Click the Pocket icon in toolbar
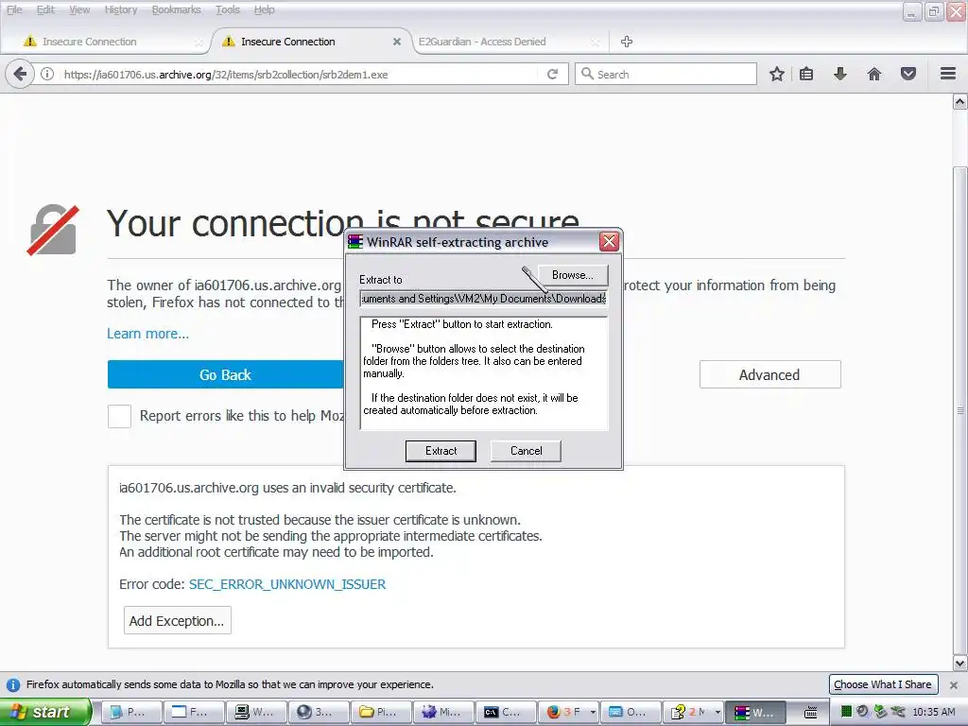This screenshot has width=968, height=726. coord(908,74)
